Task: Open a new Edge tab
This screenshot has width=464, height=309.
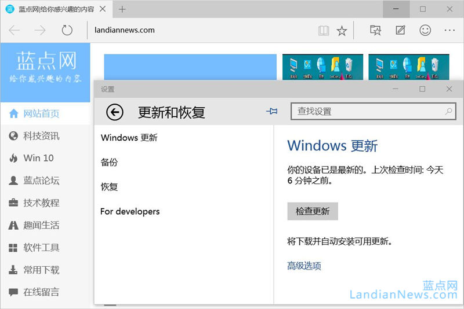Action: coord(122,9)
